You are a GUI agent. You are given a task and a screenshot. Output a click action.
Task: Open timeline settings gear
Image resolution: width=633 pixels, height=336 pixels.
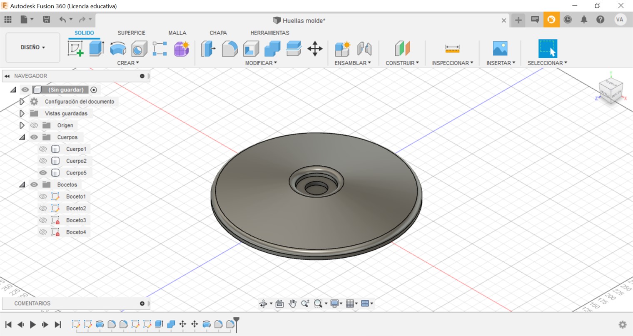click(623, 324)
